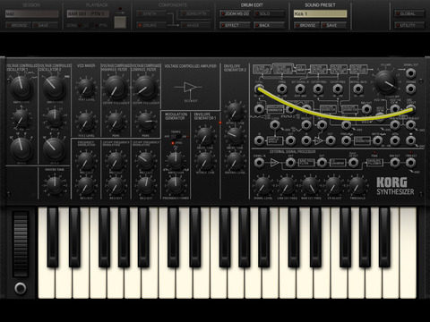The width and height of the screenshot is (430, 322).
Task: Click the TOTAL patch jack holding the yellow cable
Action: (x=259, y=89)
